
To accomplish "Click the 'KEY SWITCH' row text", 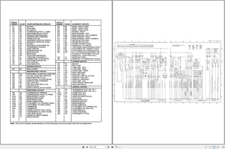I will tap(31, 30).
